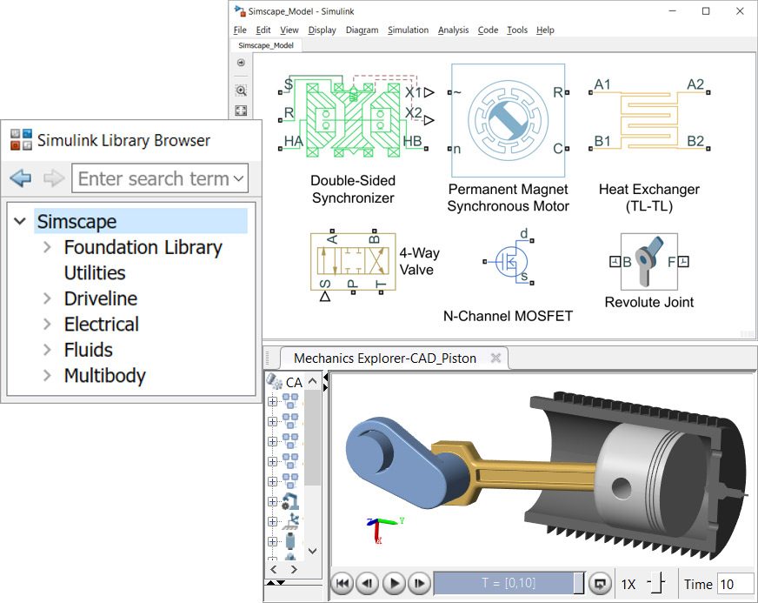Click the tree pane scroll-right arrow
The height and width of the screenshot is (603, 758).
tap(294, 569)
